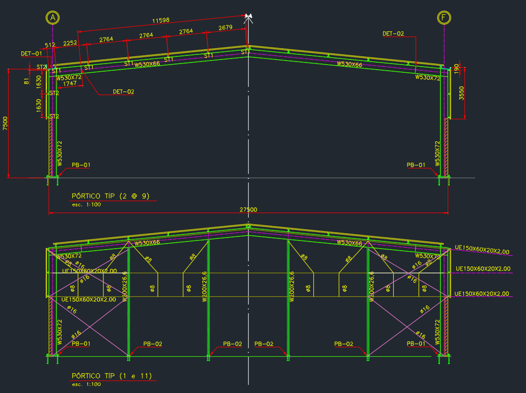526x393 pixels.
Task: Click the DET-02 callout at upper right
Action: click(393, 34)
